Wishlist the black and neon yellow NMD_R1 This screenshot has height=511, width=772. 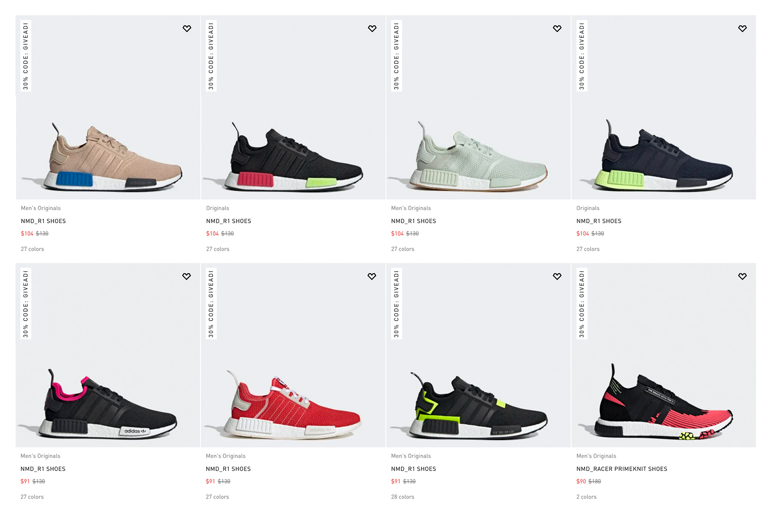557,276
